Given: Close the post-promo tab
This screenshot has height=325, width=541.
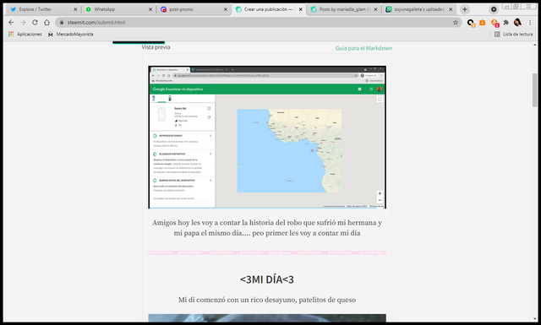Looking at the screenshot, I should pyautogui.click(x=226, y=9).
